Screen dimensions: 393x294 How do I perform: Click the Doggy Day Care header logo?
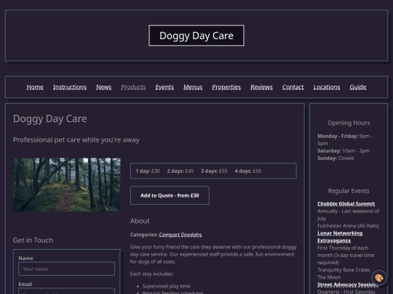pos(196,36)
